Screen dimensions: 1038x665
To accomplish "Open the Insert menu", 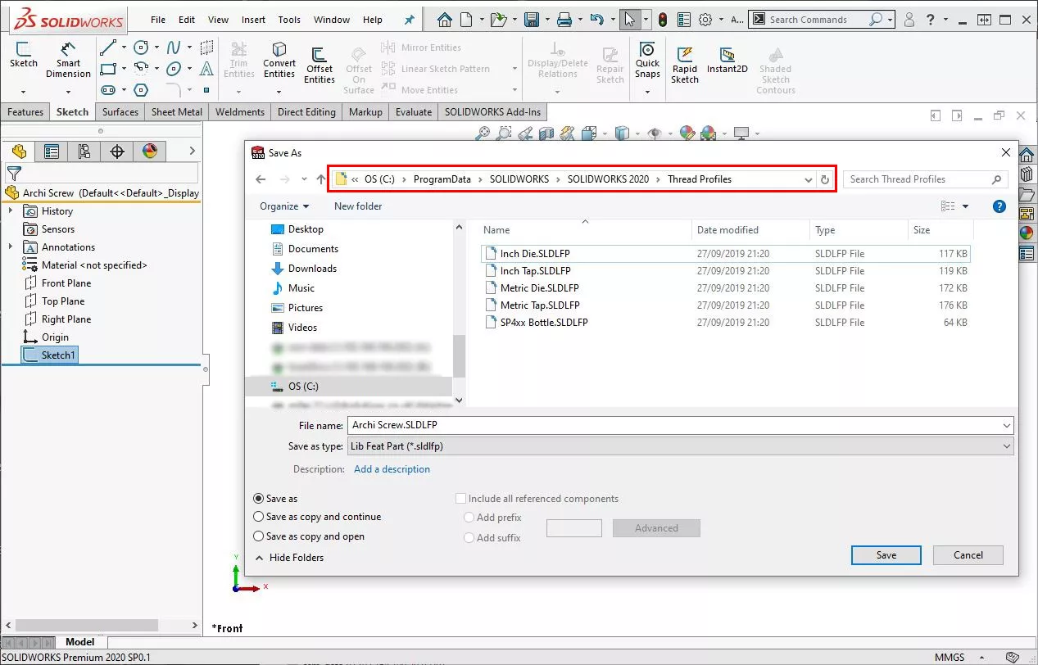I will [x=253, y=20].
